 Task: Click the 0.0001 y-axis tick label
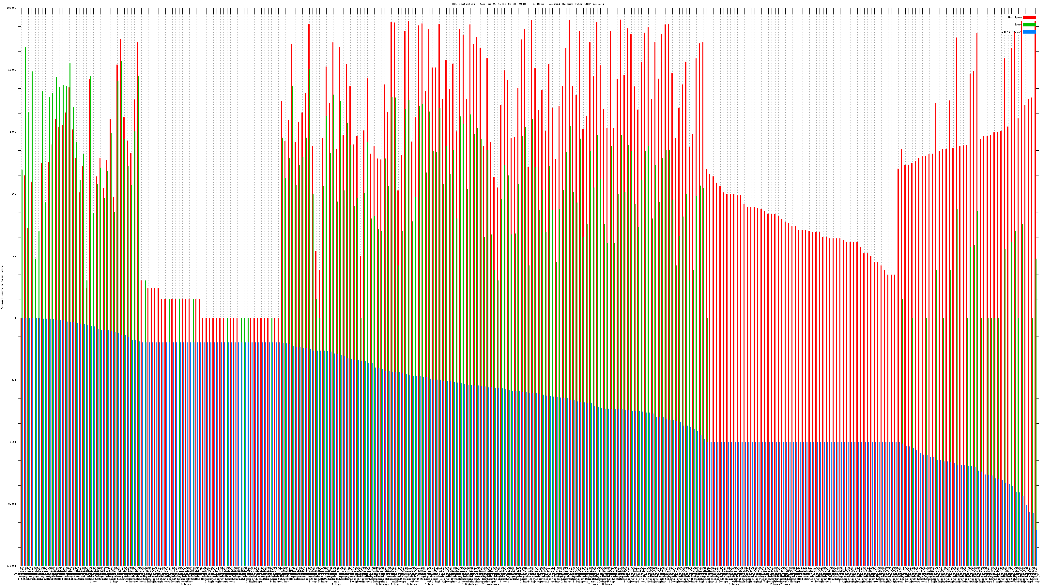pyautogui.click(x=12, y=566)
